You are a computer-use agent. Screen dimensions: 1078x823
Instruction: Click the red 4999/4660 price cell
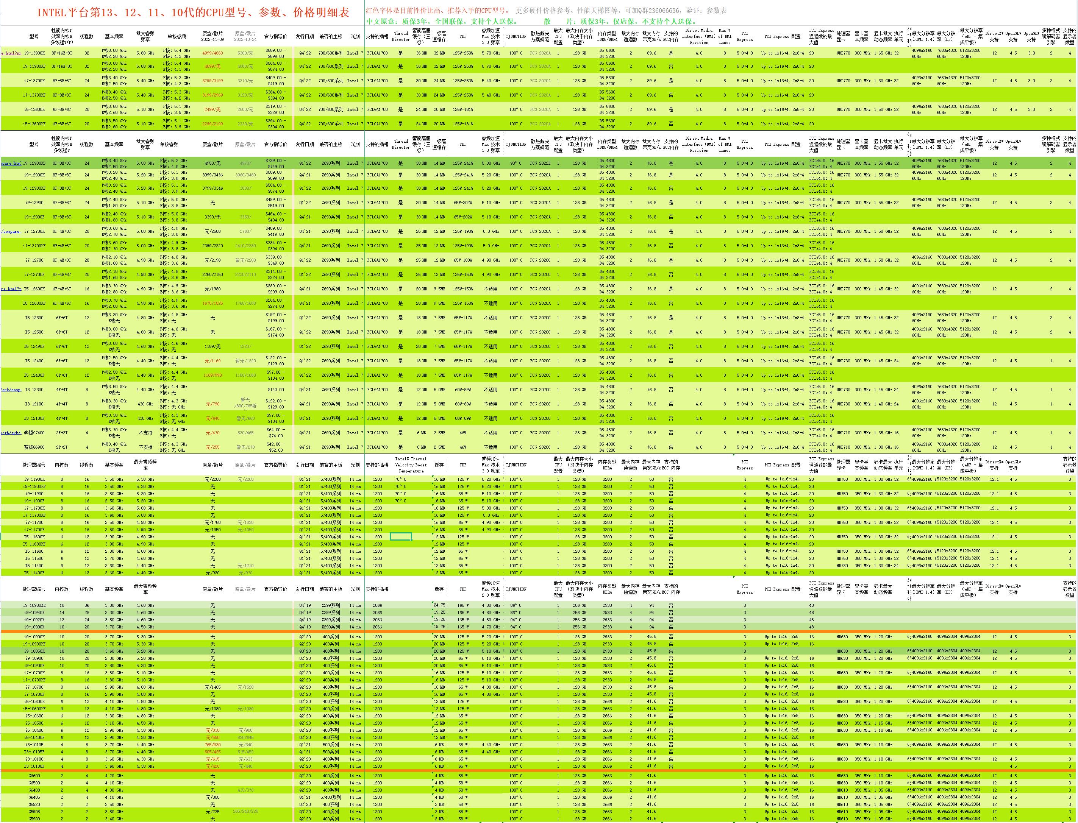[x=212, y=53]
